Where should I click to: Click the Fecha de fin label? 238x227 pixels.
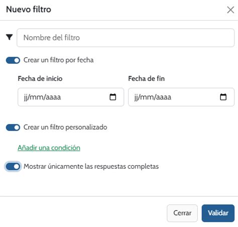(x=147, y=78)
